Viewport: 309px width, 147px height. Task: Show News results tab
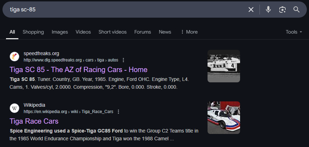pyautogui.click(x=165, y=32)
